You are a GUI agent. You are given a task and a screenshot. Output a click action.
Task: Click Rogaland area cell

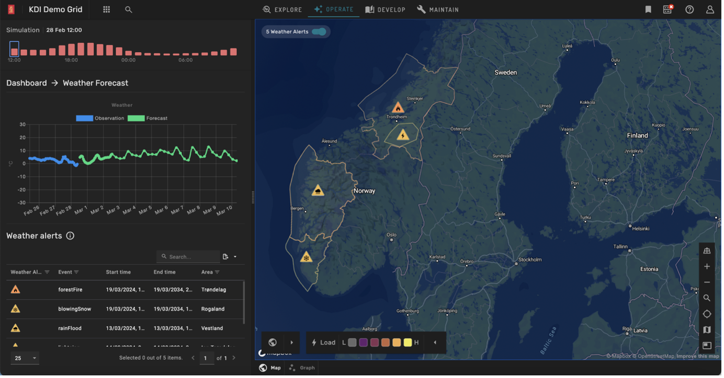point(213,310)
